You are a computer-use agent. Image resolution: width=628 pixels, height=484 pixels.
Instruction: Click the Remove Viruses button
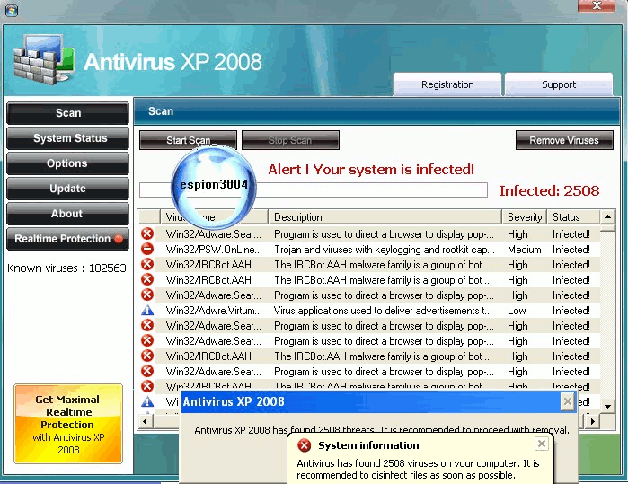coord(564,140)
